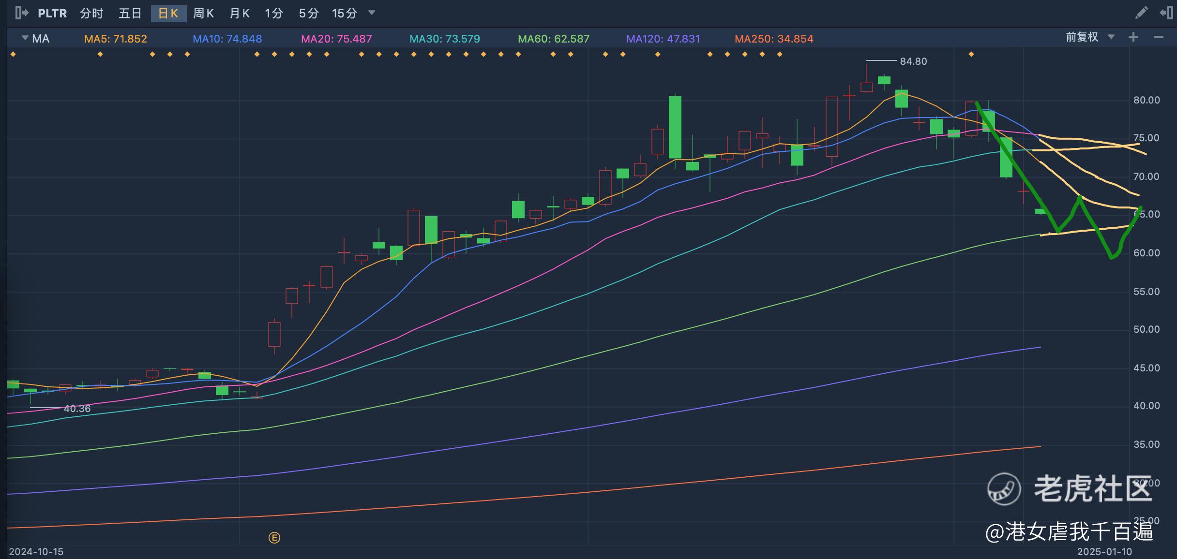
Task: Select the MA20: 75.487 label
Action: (336, 39)
